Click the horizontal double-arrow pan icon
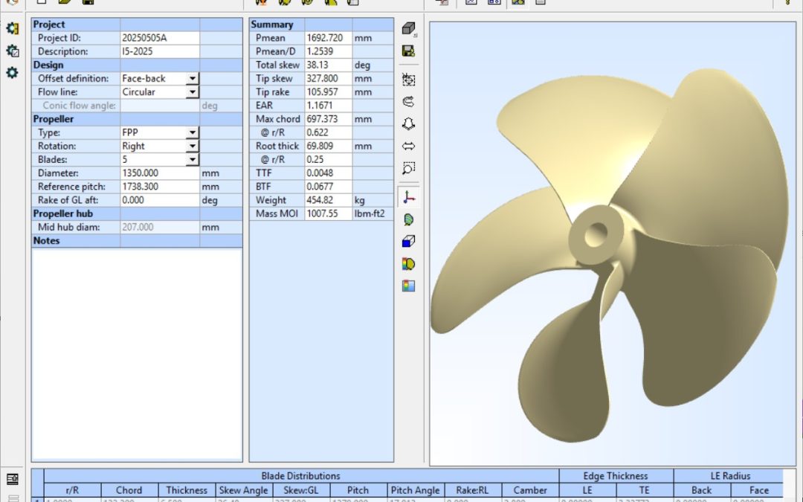Image resolution: width=803 pixels, height=502 pixels. (408, 146)
